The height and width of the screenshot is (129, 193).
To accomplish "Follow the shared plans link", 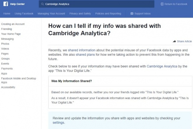I will tap(85, 55).
